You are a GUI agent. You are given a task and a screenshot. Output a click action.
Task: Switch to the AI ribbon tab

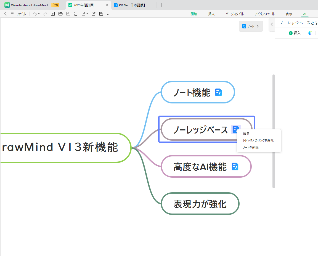pos(304,14)
